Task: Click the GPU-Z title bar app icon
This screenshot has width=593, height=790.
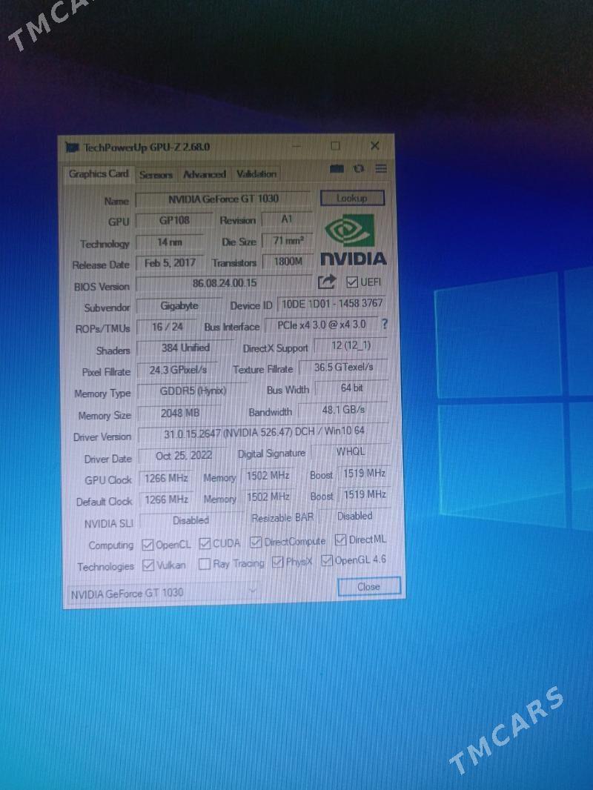Action: [x=73, y=147]
